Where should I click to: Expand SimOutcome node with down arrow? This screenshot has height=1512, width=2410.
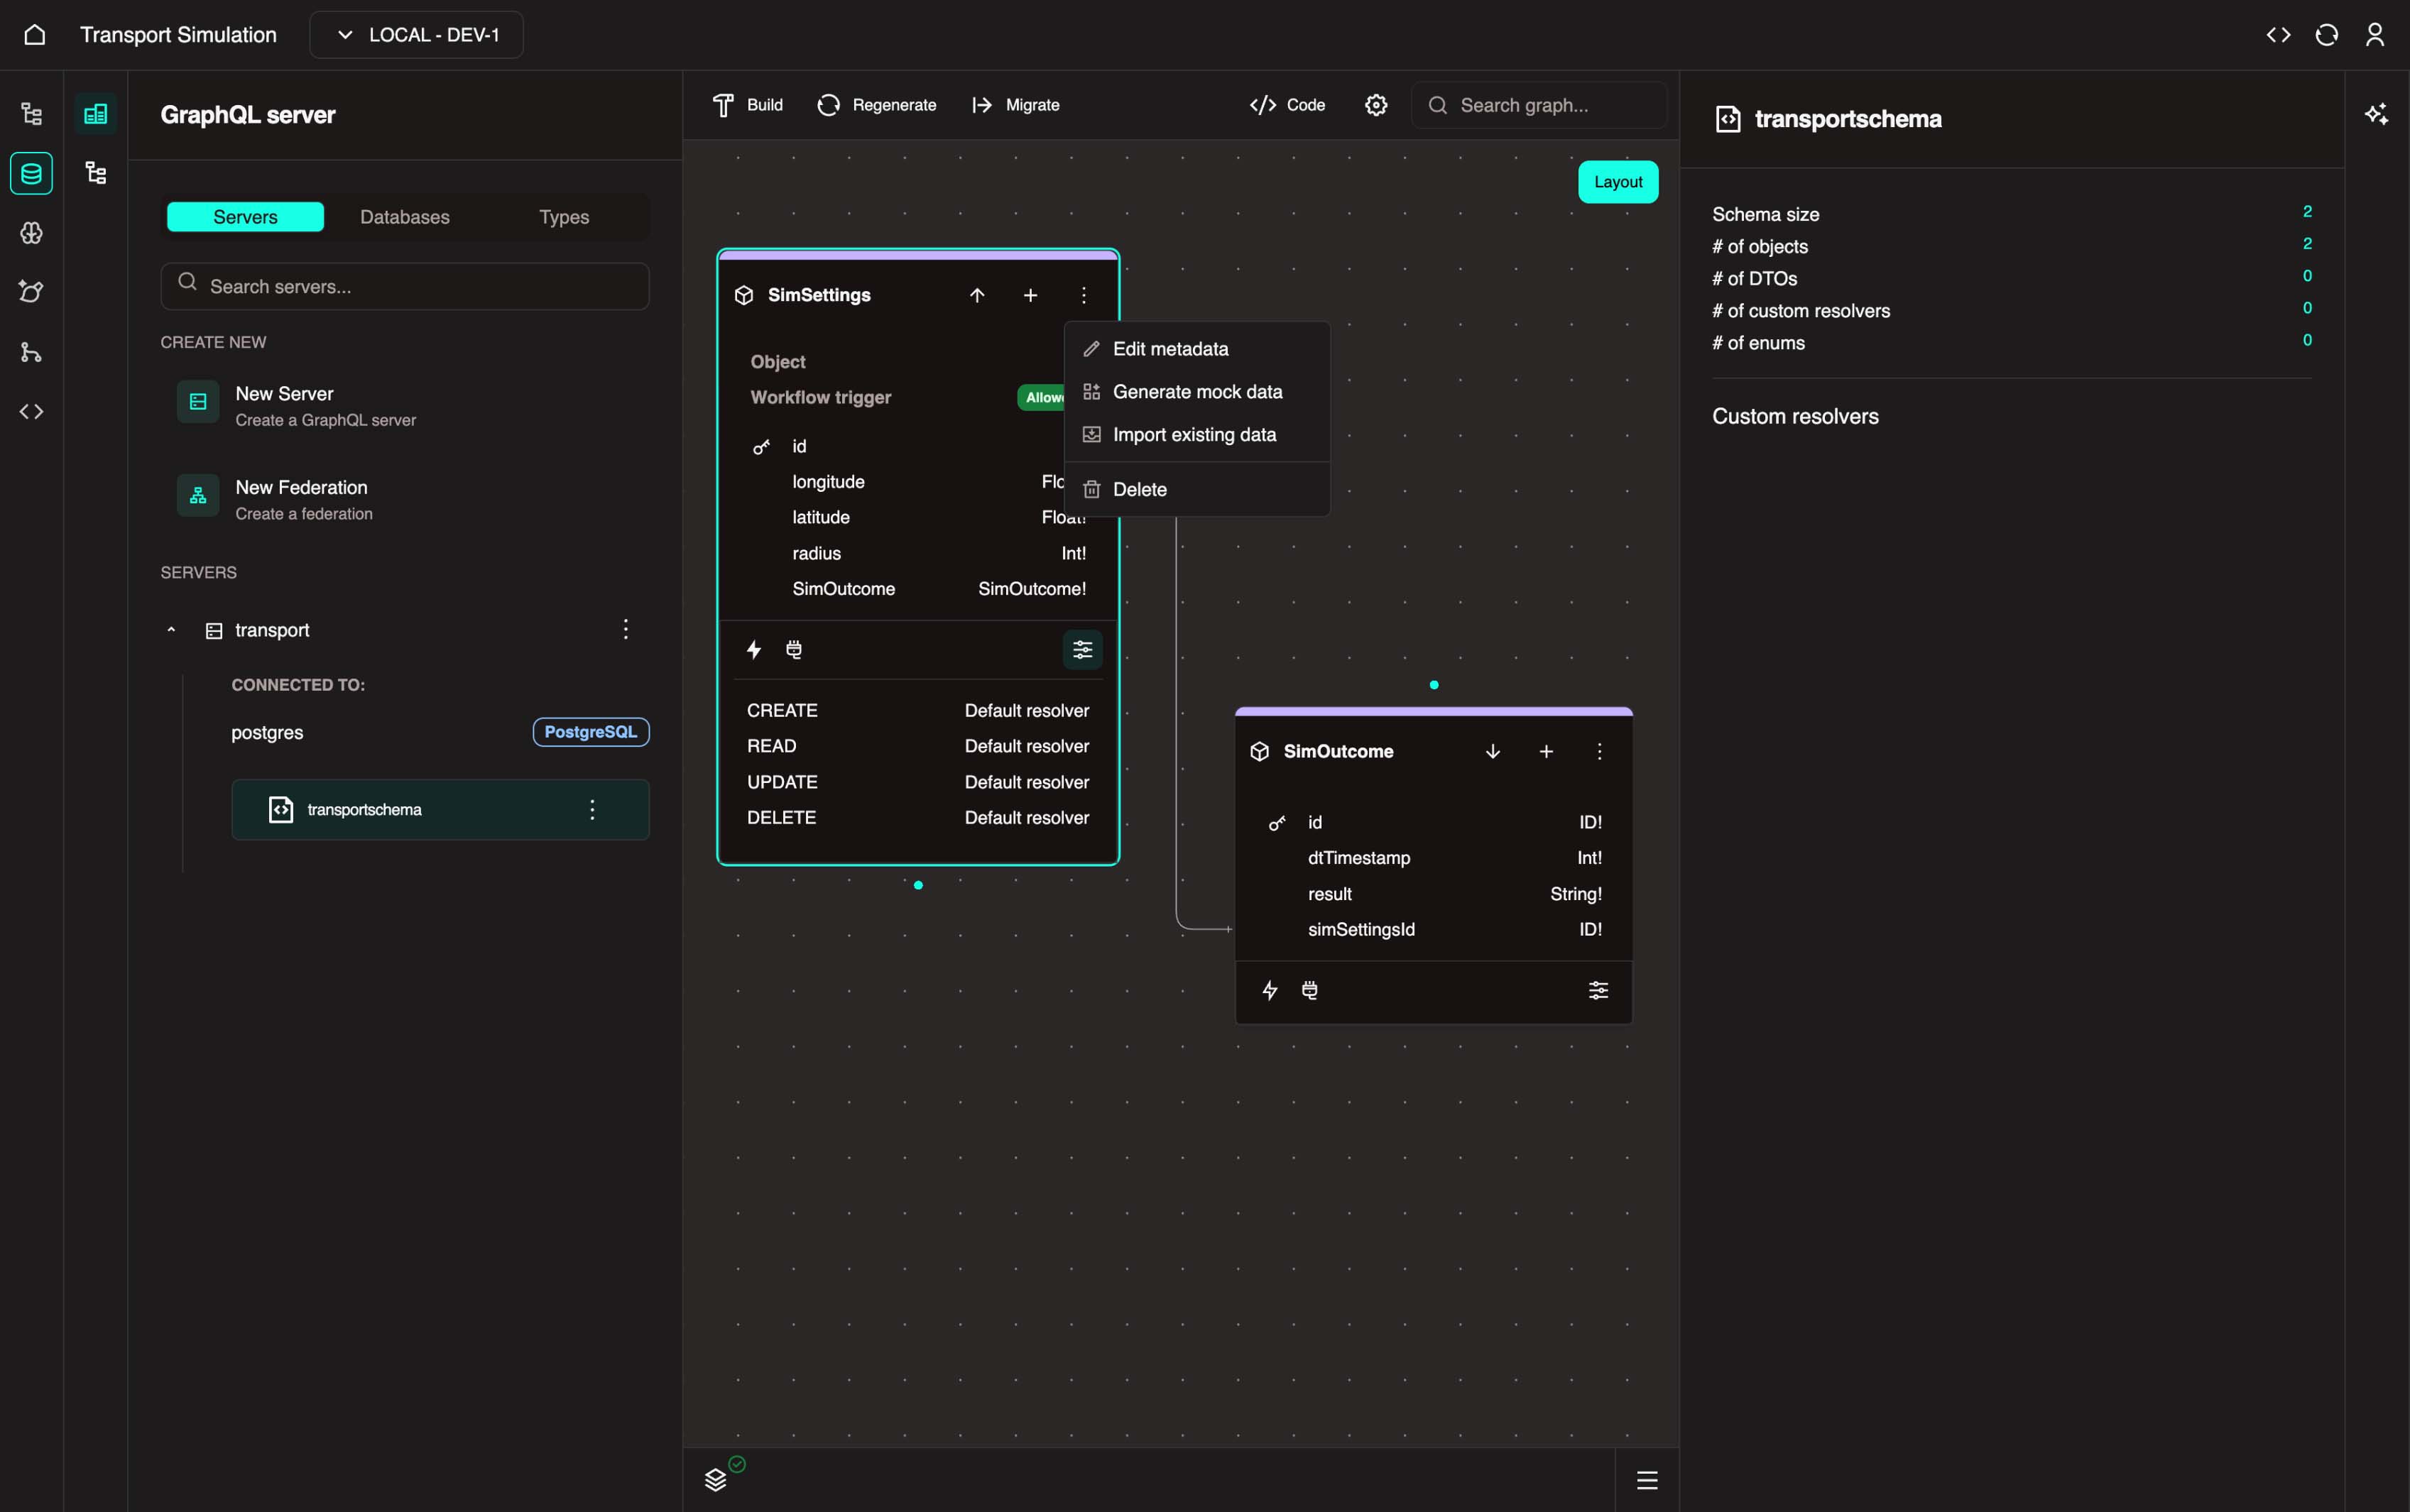click(1492, 751)
